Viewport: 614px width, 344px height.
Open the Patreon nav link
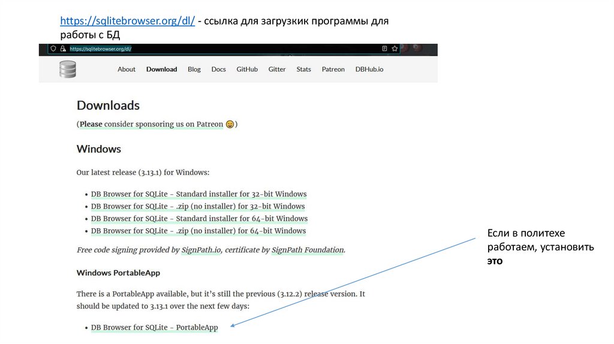pyautogui.click(x=333, y=70)
